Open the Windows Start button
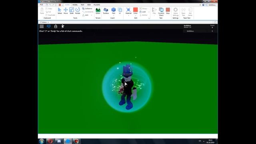The width and height of the screenshot is (256, 144). pyautogui.click(x=42, y=141)
